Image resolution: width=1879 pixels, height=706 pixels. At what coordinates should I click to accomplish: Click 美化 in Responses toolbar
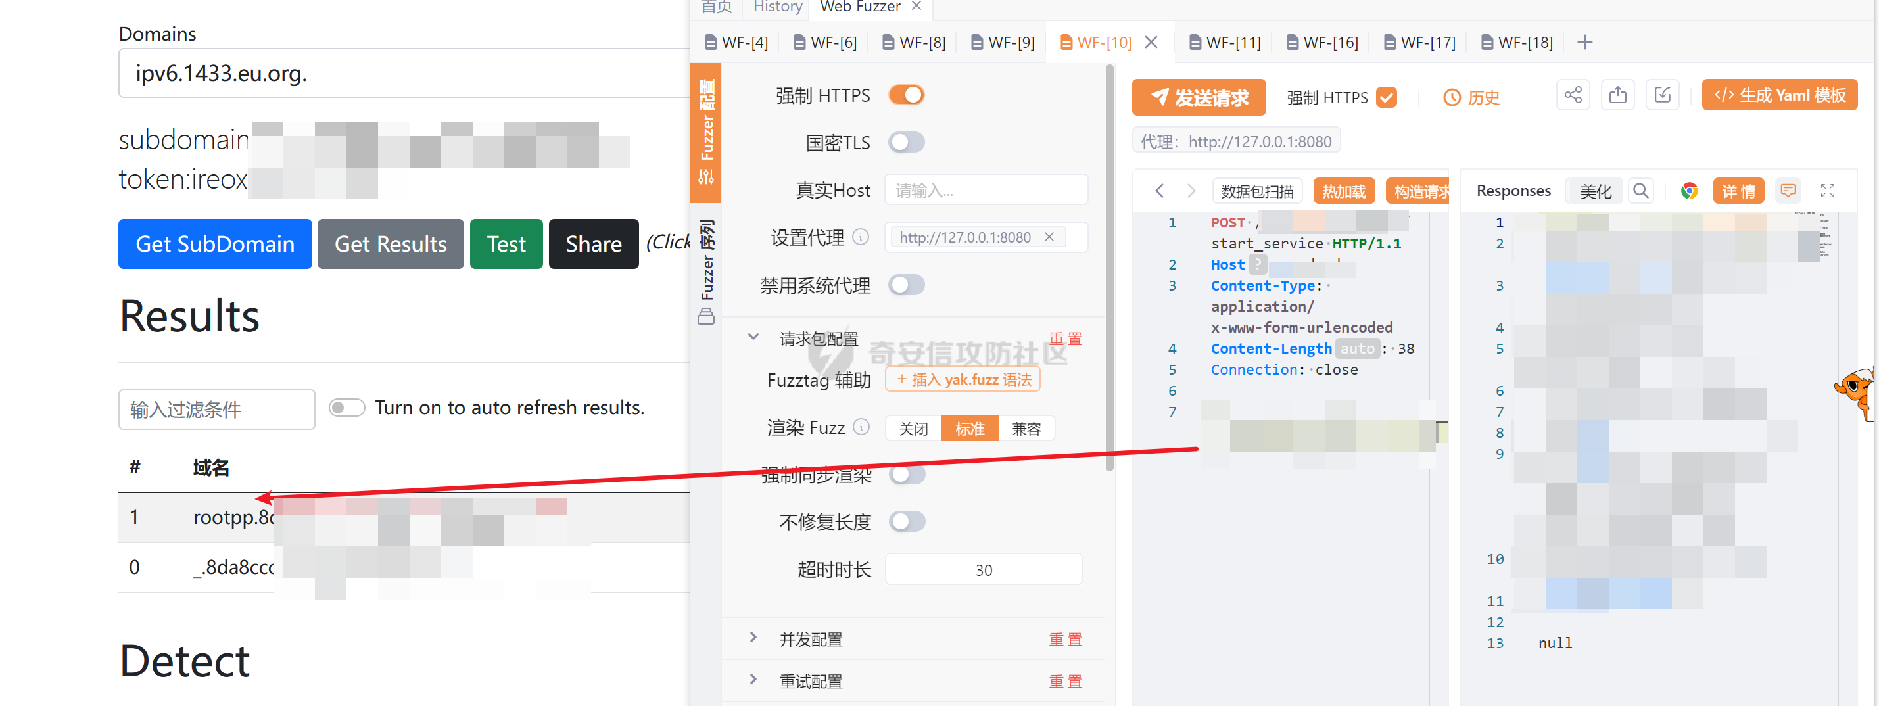[x=1595, y=191]
